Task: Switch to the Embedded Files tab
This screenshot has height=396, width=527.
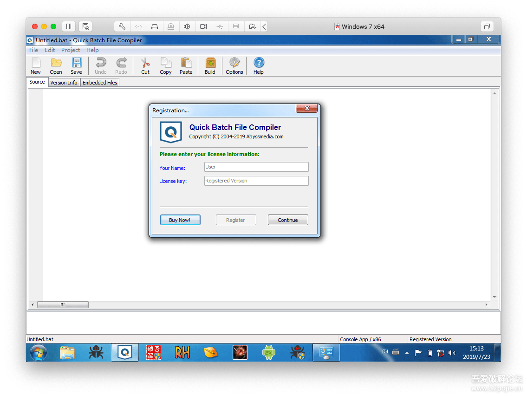Action: pyautogui.click(x=100, y=83)
